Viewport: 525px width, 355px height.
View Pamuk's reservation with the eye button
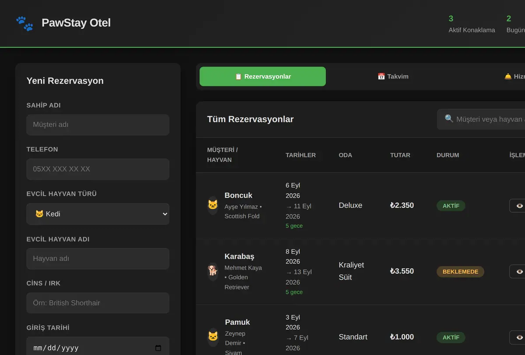pyautogui.click(x=518, y=337)
